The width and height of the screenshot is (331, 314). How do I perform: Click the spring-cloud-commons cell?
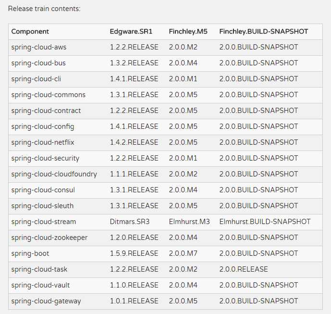point(49,95)
